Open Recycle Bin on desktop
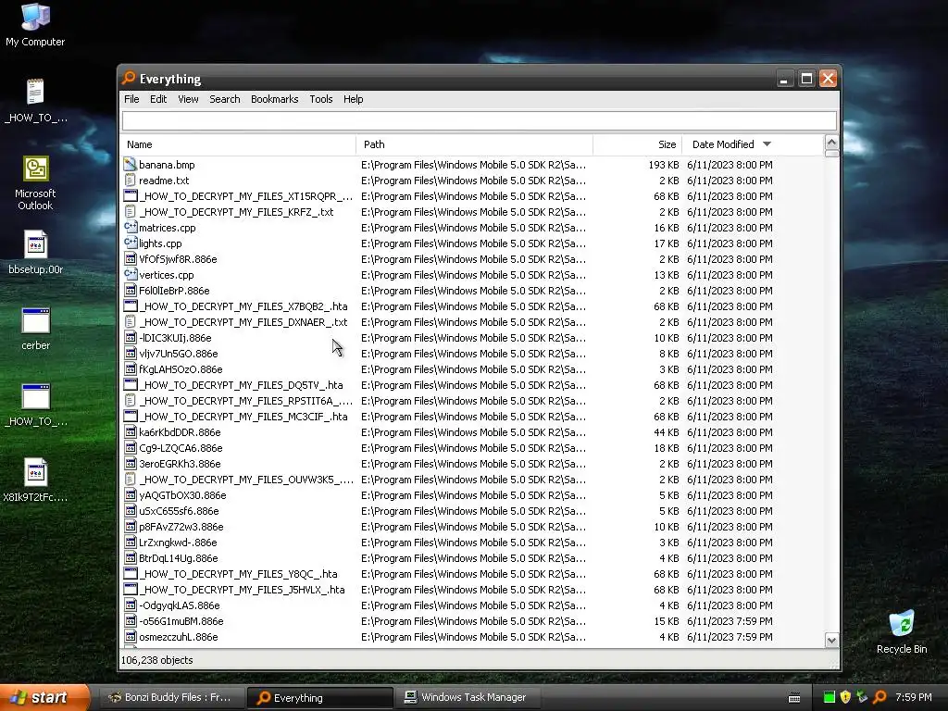948x711 pixels. [x=902, y=631]
